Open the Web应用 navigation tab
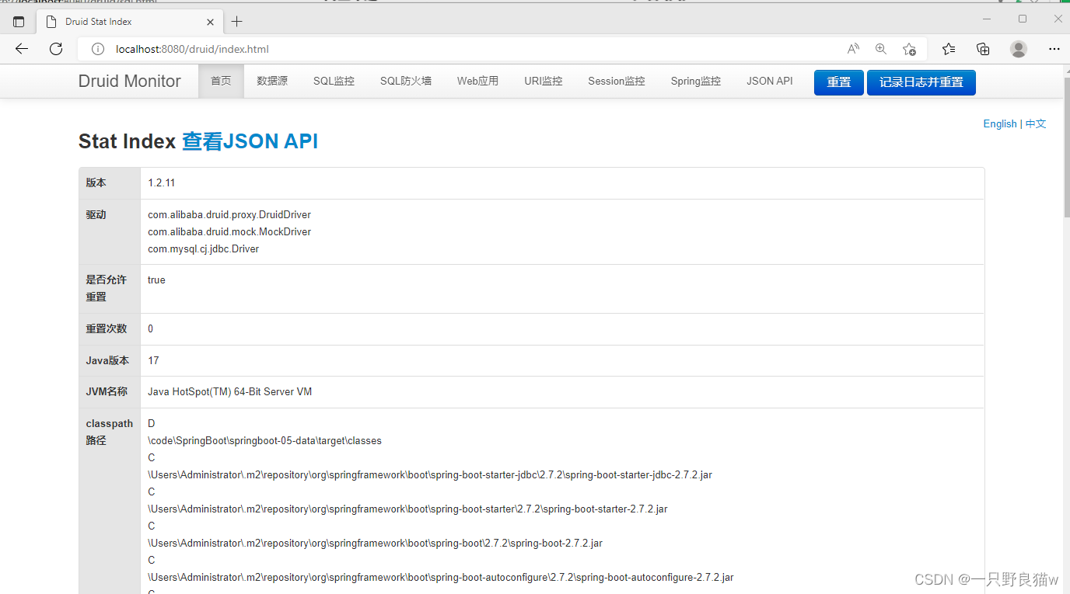1070x594 pixels. pos(477,81)
